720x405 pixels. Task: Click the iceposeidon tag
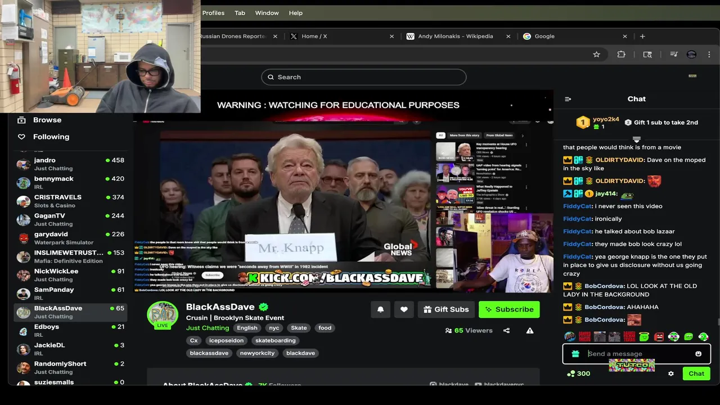(226, 340)
